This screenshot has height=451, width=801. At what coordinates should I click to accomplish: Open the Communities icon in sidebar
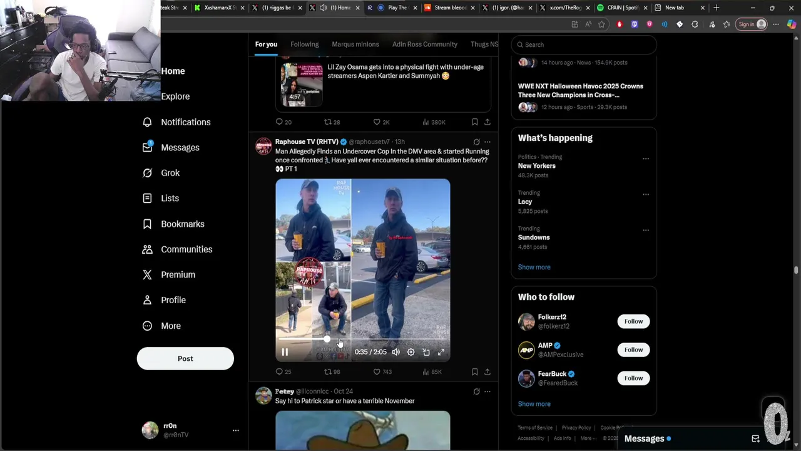pyautogui.click(x=147, y=249)
